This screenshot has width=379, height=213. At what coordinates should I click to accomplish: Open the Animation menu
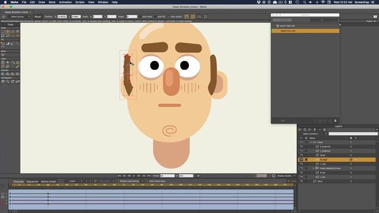pos(65,2)
